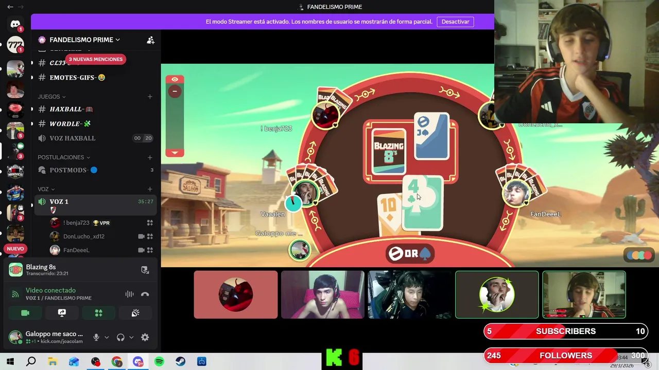Mute the microphone

(96, 338)
